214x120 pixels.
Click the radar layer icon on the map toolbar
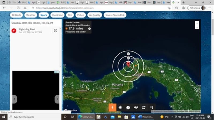point(120,107)
